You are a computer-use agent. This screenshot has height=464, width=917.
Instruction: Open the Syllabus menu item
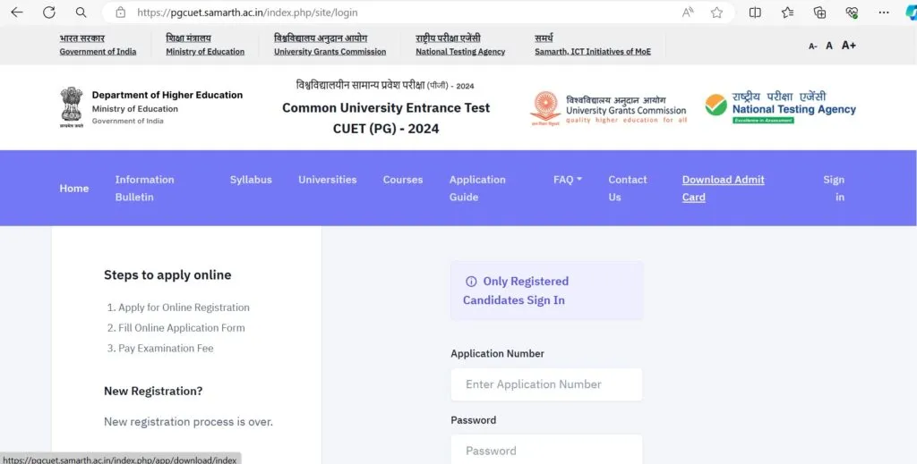(x=251, y=180)
